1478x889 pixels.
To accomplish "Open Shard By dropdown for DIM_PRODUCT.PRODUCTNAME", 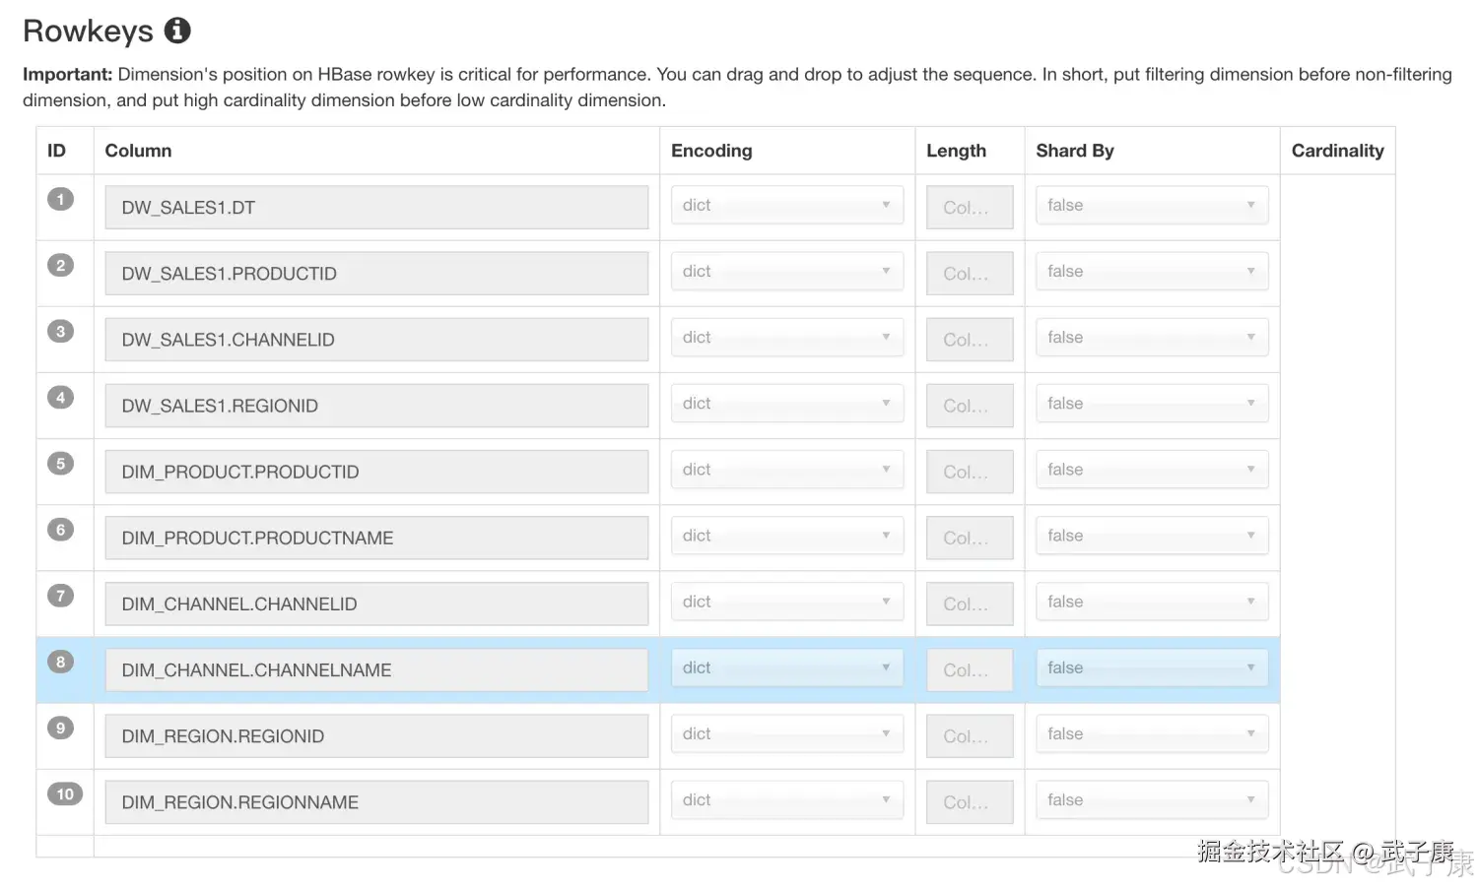I will point(1151,536).
